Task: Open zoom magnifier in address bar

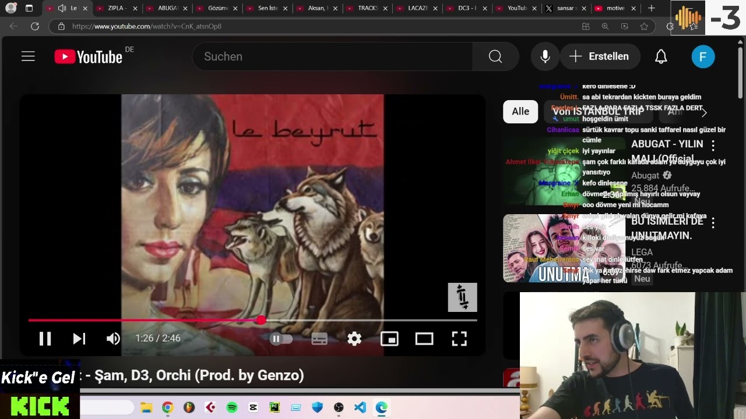Action: coord(605,26)
